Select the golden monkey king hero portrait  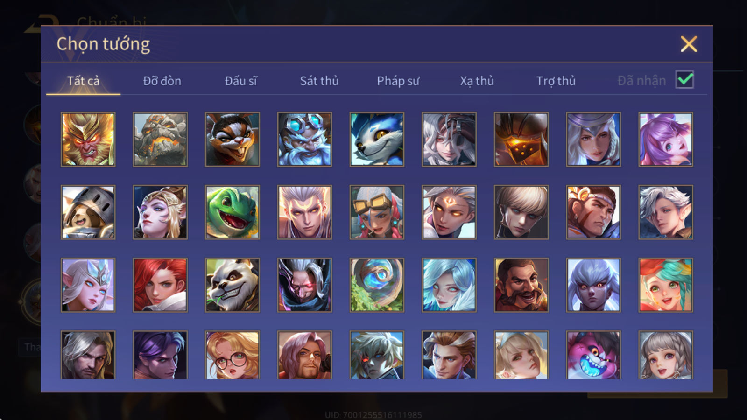(88, 139)
